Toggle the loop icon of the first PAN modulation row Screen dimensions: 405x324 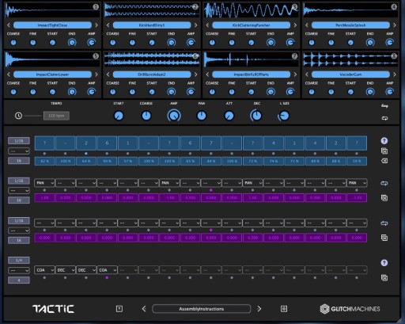pos(384,183)
